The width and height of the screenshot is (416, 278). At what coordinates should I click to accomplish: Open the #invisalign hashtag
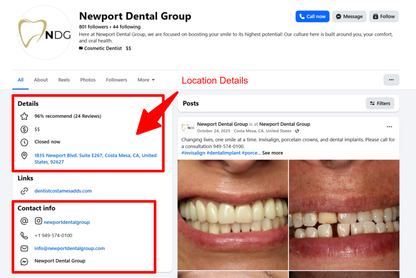coord(193,153)
